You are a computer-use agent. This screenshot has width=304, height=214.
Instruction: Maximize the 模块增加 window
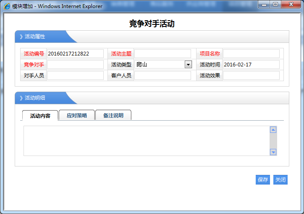[x=275, y=5]
